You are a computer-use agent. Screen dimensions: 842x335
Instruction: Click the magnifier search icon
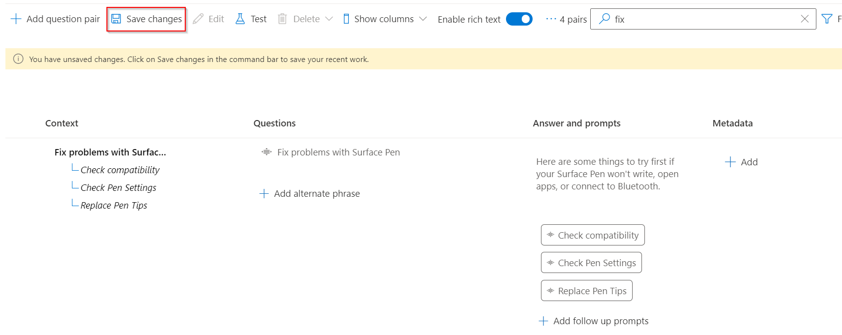point(604,19)
